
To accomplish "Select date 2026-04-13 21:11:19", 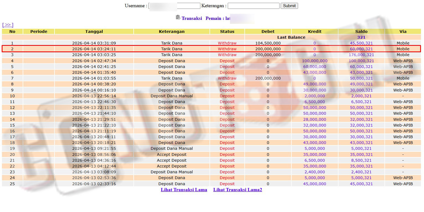I will click(94, 131).
